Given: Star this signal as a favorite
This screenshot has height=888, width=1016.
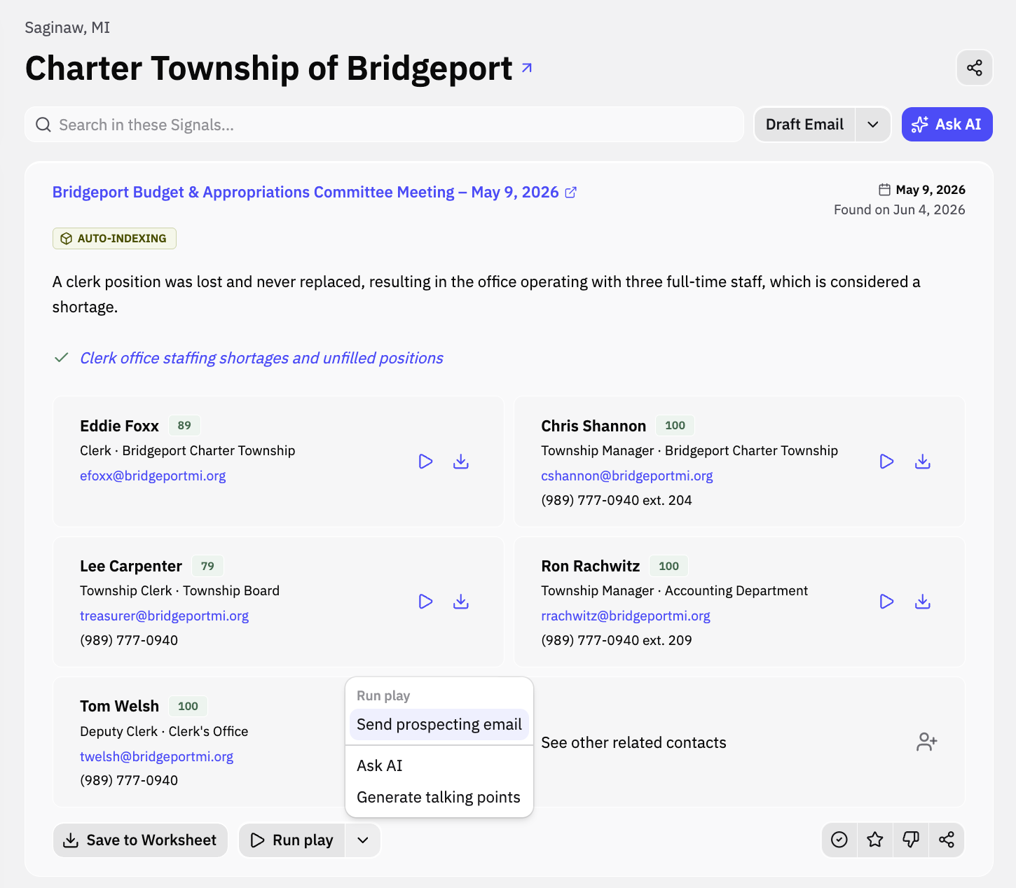Looking at the screenshot, I should click(x=874, y=840).
